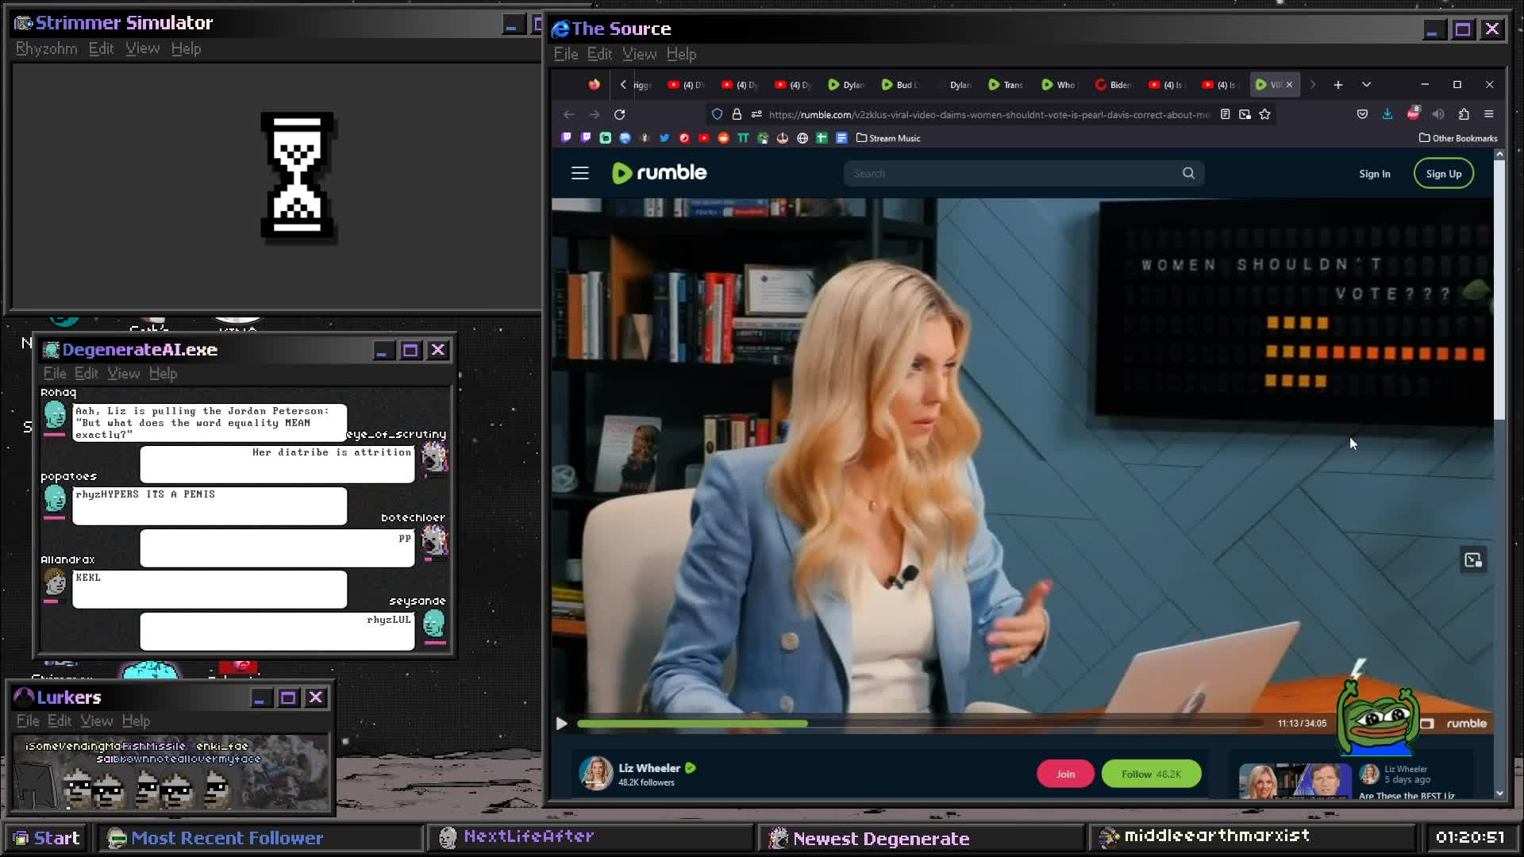
Task: Open the globe bookmark icon
Action: click(802, 138)
